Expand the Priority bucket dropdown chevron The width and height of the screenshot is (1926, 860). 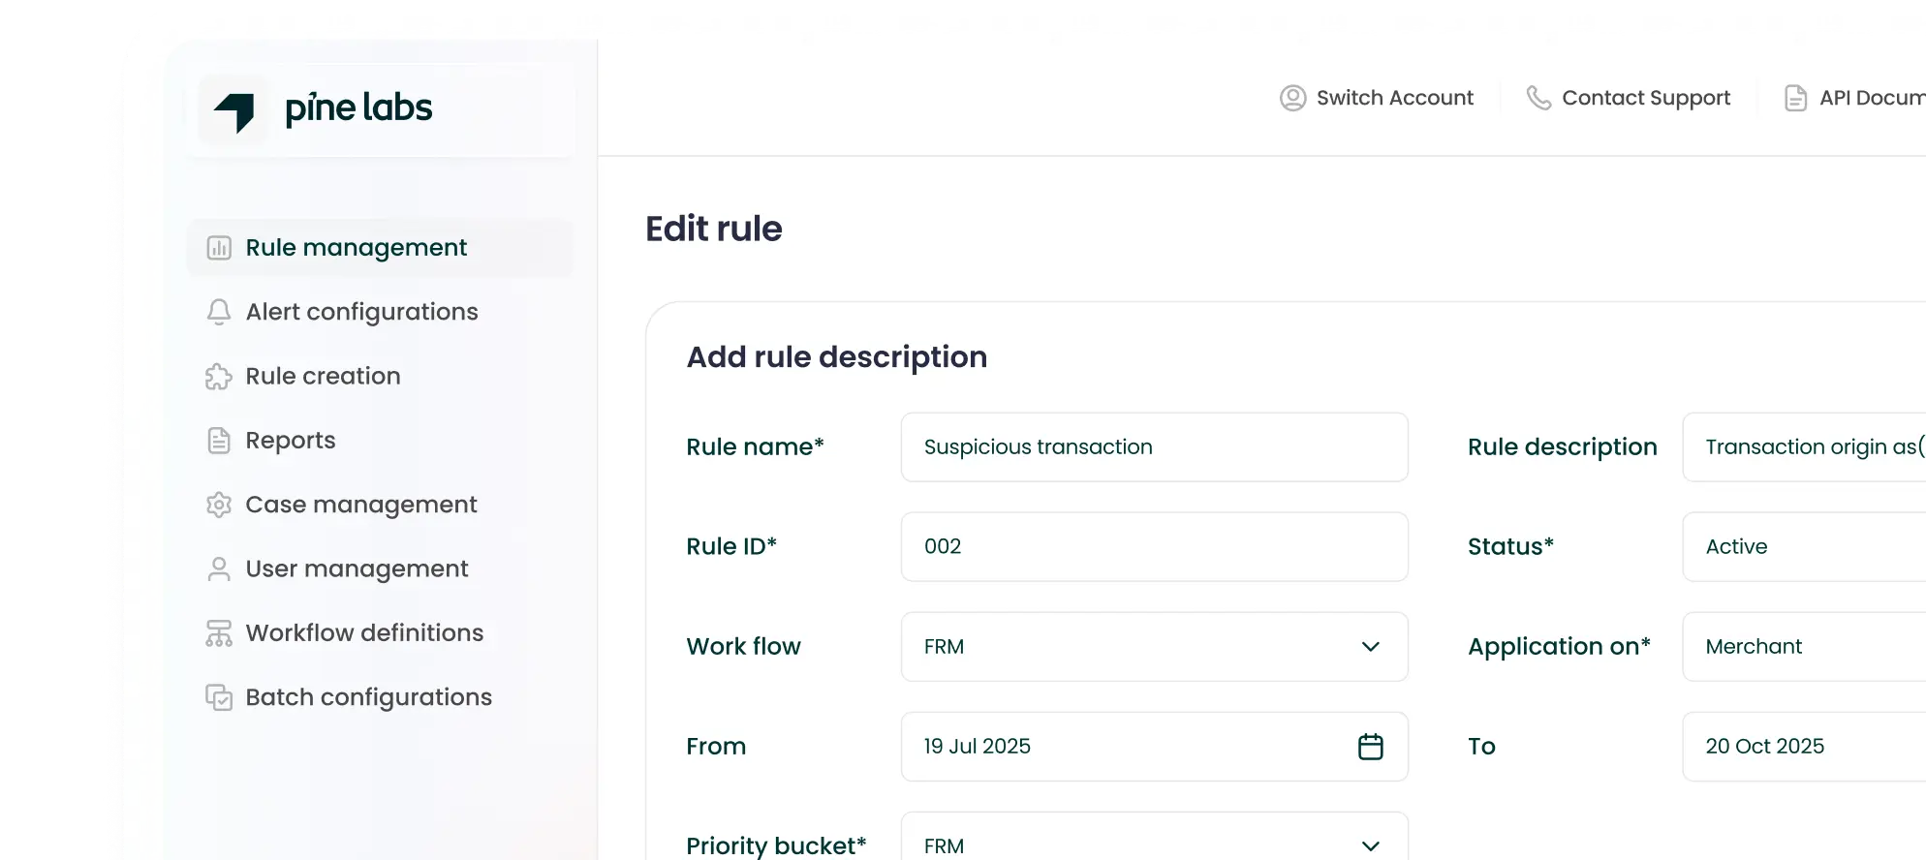point(1370,845)
